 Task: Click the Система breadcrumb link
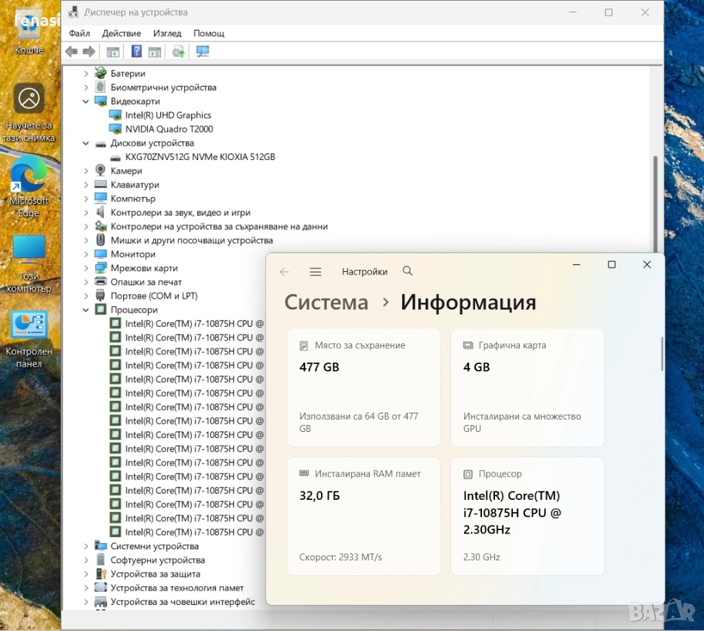(x=326, y=303)
